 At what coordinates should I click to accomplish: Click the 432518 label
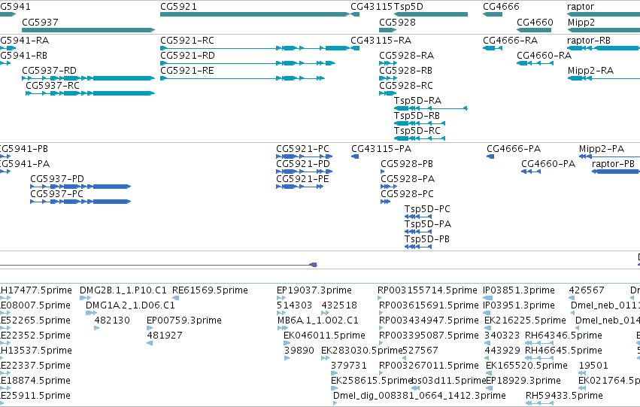(x=339, y=305)
